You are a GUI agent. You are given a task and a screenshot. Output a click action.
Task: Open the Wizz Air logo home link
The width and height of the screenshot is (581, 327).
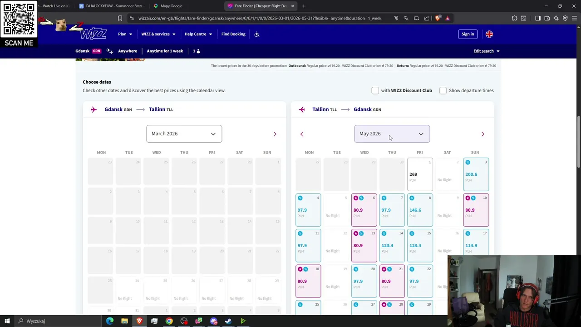pyautogui.click(x=94, y=34)
